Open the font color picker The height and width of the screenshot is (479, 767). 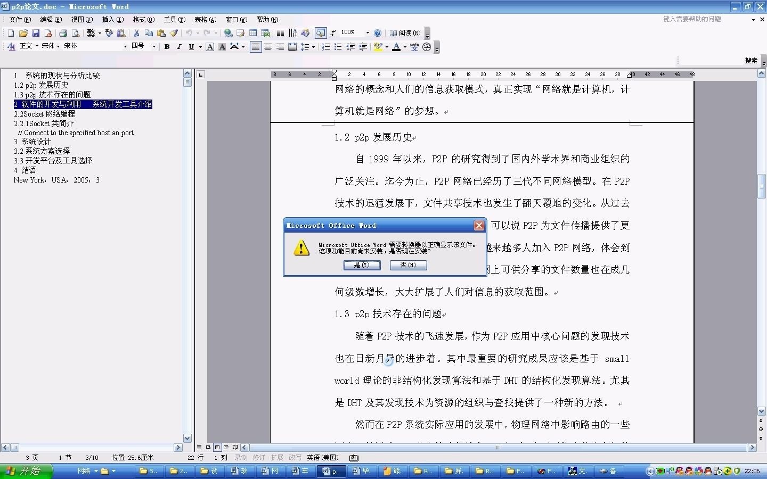404,46
